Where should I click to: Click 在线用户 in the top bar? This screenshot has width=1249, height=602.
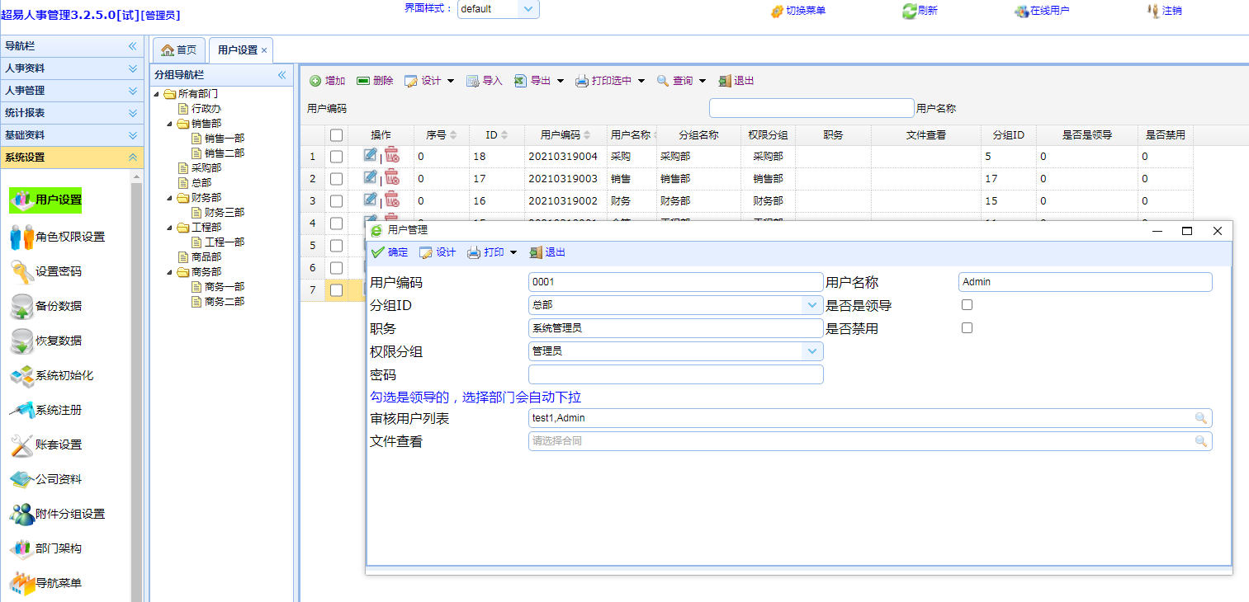(x=1043, y=11)
